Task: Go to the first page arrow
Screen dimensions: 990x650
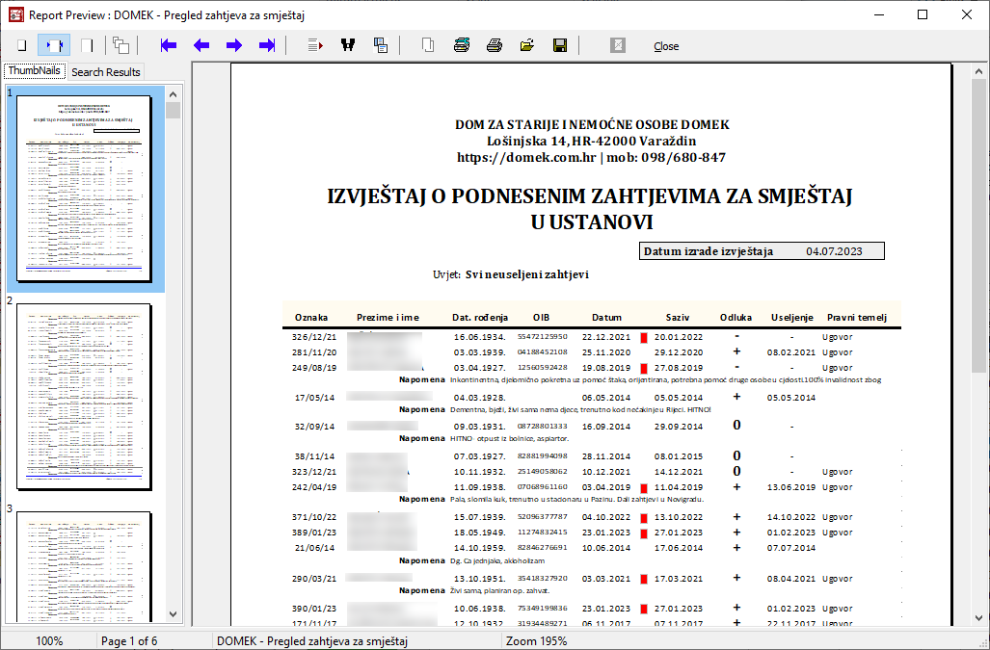Action: tap(169, 45)
